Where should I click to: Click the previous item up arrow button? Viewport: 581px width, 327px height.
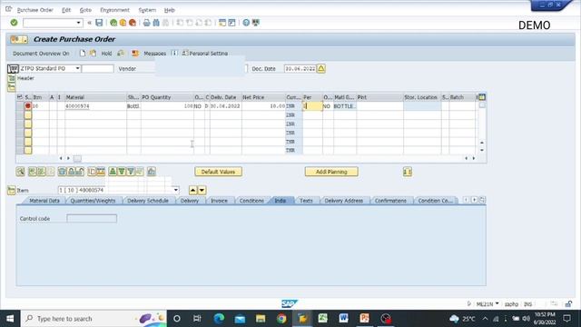(x=192, y=190)
